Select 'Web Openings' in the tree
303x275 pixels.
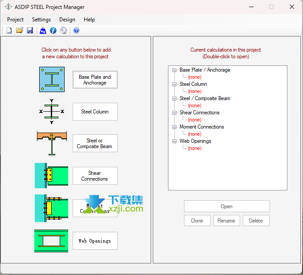click(195, 141)
